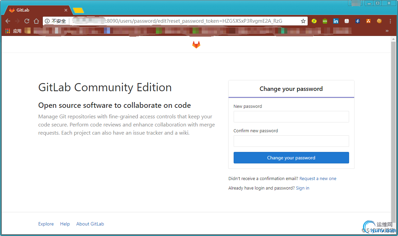This screenshot has height=236, width=398.
Task: Focus the New password field
Action: pyautogui.click(x=291, y=117)
